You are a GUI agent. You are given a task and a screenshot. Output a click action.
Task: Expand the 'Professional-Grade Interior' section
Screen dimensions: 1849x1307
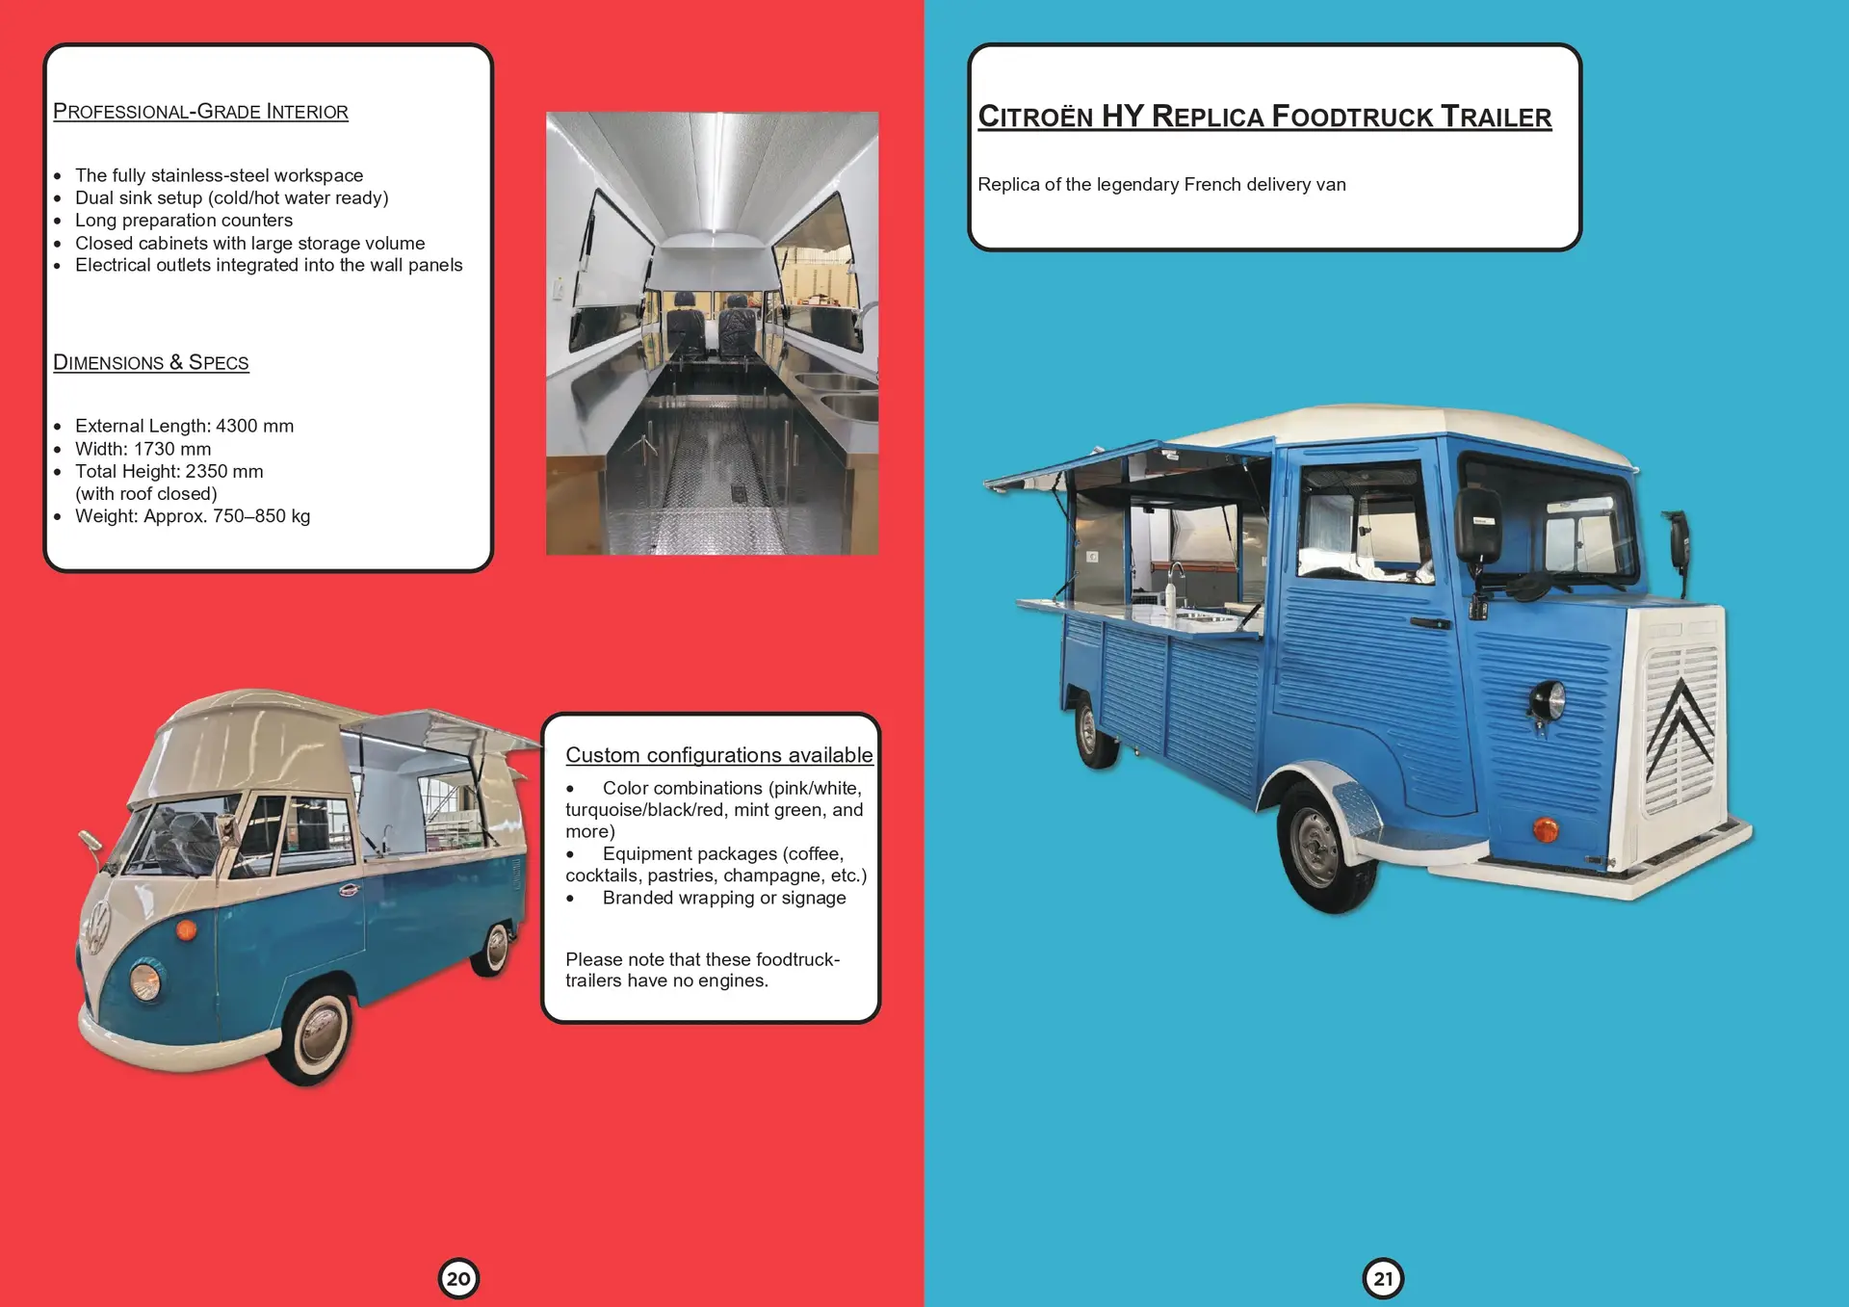click(201, 112)
